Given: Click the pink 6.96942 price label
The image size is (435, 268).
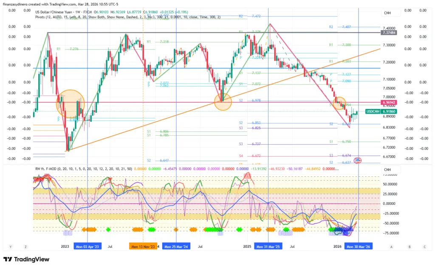Looking at the screenshot, I should click(389, 103).
